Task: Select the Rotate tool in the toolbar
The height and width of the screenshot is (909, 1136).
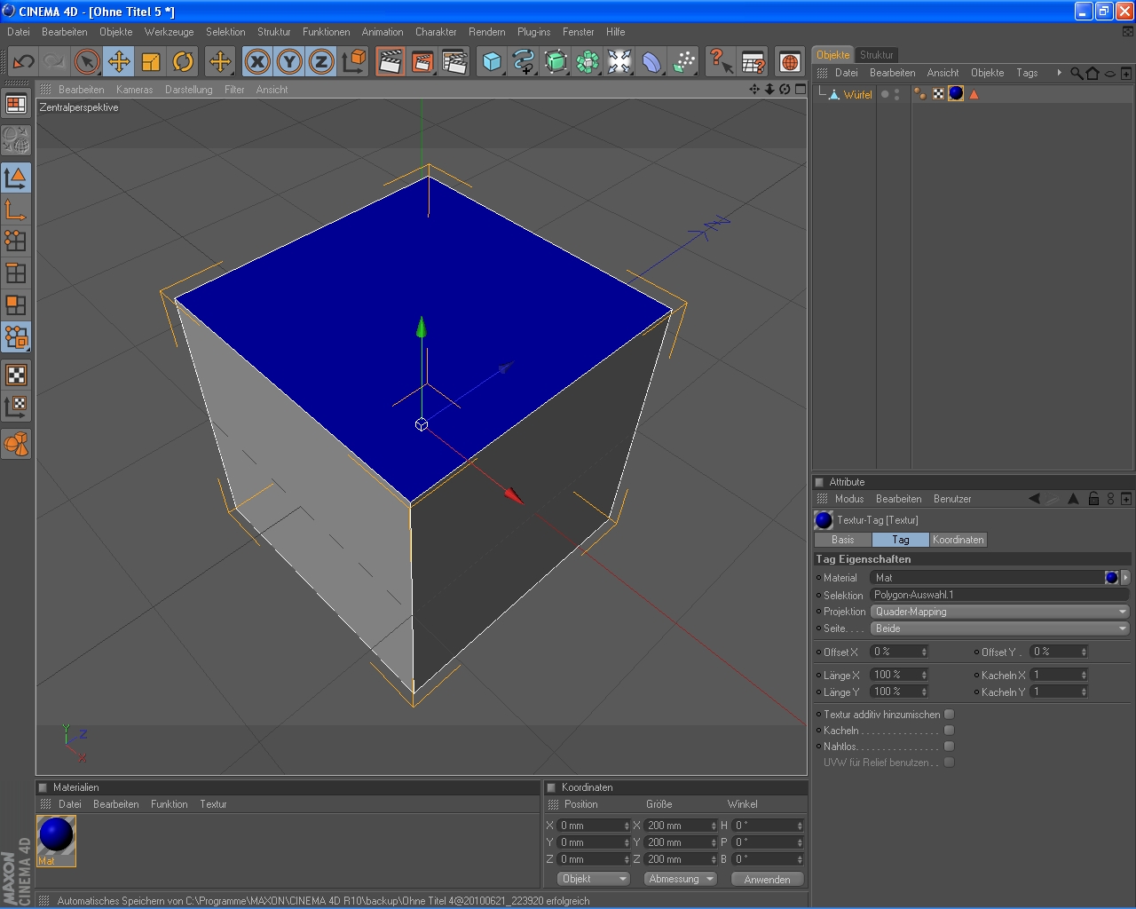Action: click(183, 61)
